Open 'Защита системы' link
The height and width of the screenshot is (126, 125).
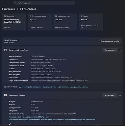(50, 87)
